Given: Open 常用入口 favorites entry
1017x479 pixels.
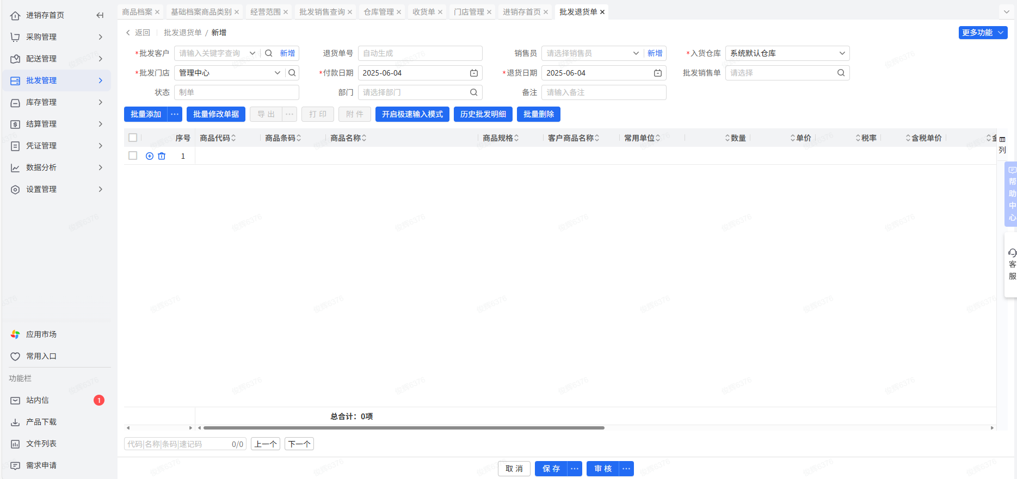Looking at the screenshot, I should (57, 356).
